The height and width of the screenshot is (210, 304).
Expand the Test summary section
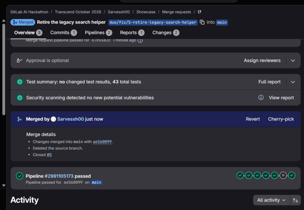(x=293, y=82)
